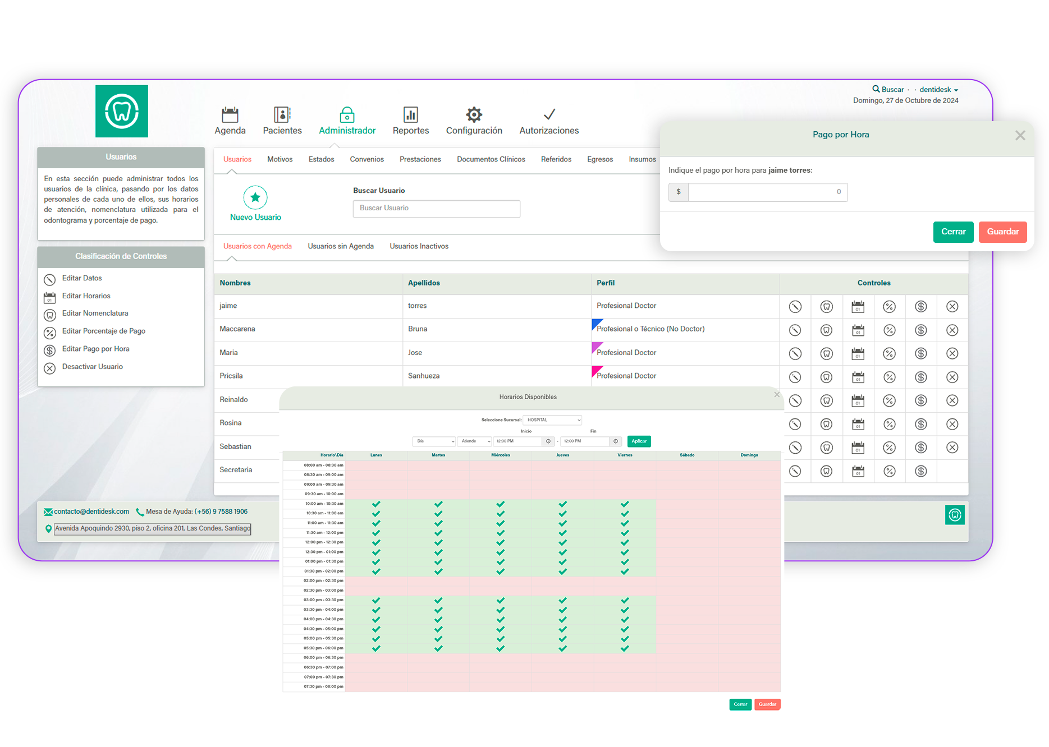The width and height of the screenshot is (1049, 747).
Task: Select the Convenios tab
Action: click(367, 159)
